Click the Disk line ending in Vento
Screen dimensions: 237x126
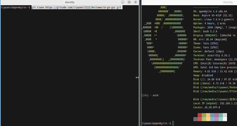tap(215, 87)
